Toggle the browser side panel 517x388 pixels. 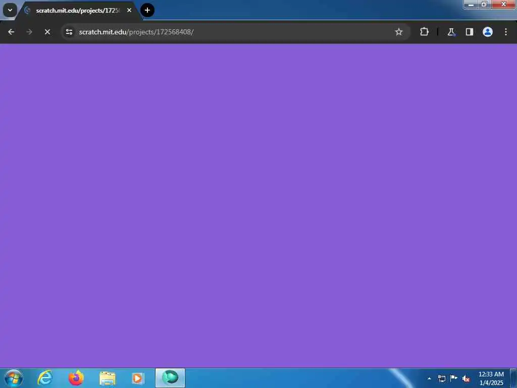[469, 32]
